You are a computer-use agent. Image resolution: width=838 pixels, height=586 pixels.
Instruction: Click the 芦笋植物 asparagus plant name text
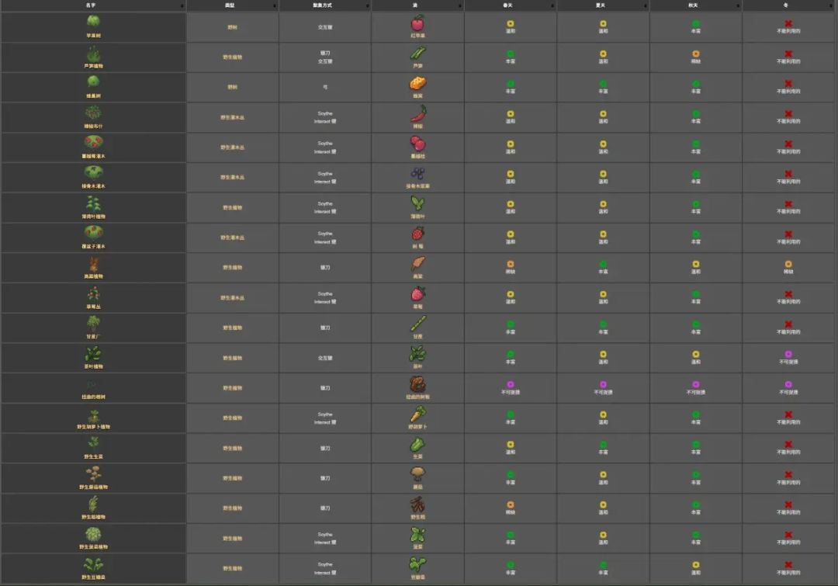94,66
